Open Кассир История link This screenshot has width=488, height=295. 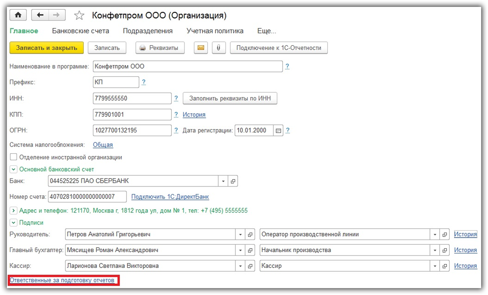(x=466, y=266)
